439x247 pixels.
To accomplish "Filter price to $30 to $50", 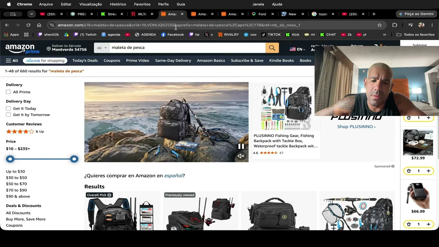I will click(x=16, y=178).
